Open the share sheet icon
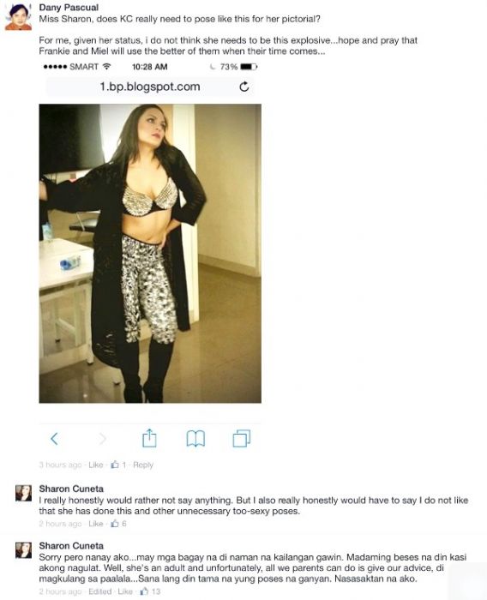The width and height of the screenshot is (487, 600). 149,438
